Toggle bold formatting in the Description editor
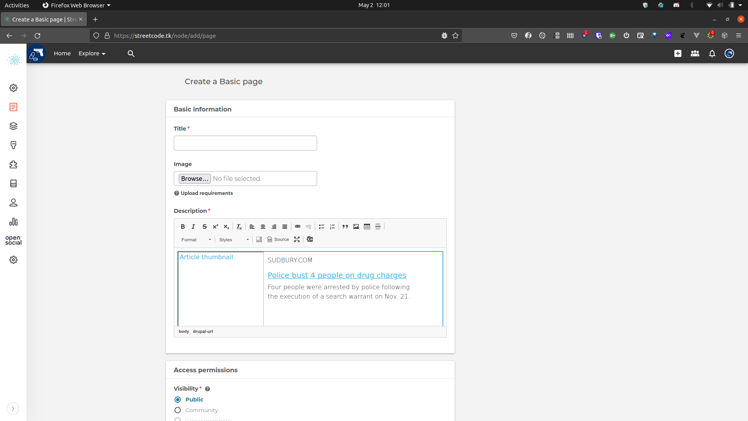Viewport: 748px width, 421px height. pos(183,226)
